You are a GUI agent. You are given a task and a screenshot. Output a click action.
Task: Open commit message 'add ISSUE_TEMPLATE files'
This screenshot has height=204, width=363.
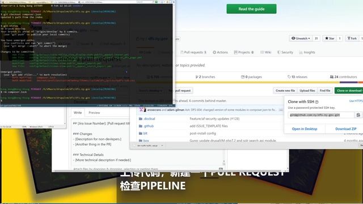(209, 126)
